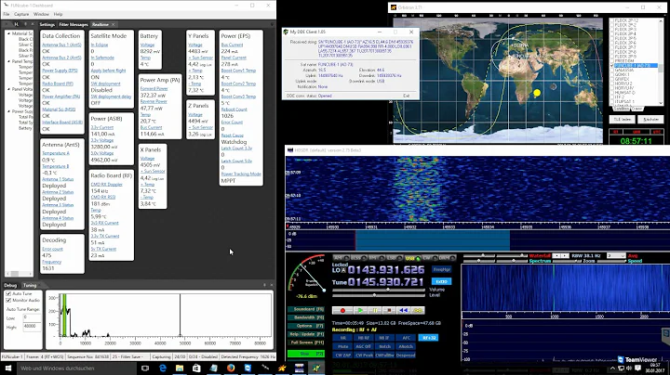Open the averaging dropdown next to RBW
This screenshot has width=670, height=375.
coord(616,255)
